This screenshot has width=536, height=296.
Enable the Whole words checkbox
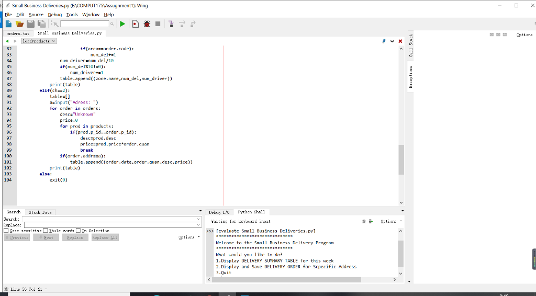tap(45, 231)
